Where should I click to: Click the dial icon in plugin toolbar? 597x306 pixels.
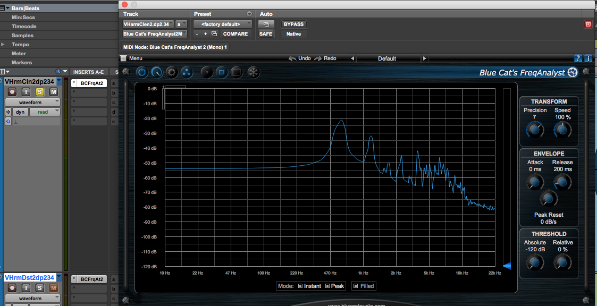pyautogui.click(x=156, y=72)
